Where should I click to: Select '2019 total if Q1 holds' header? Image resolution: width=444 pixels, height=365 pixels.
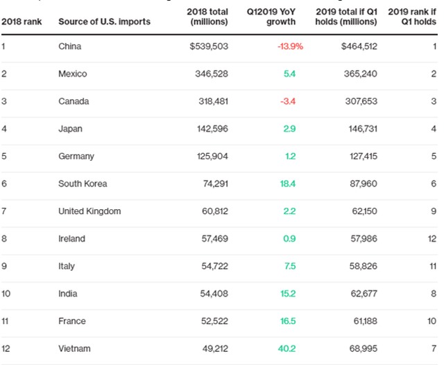pos(346,17)
